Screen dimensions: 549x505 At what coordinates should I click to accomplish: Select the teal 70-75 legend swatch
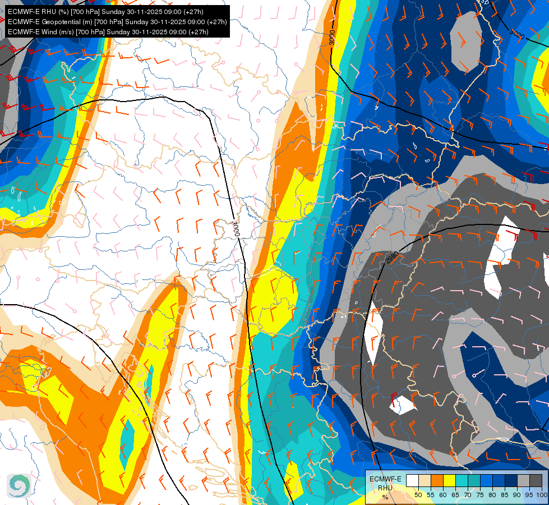(474, 480)
